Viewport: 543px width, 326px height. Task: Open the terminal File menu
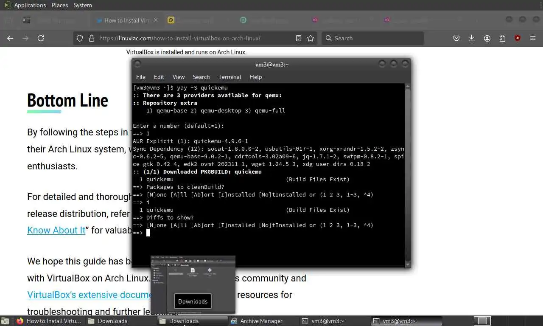(x=141, y=77)
